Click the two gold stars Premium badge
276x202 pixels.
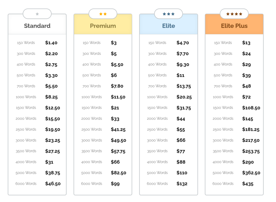pyautogui.click(x=103, y=14)
